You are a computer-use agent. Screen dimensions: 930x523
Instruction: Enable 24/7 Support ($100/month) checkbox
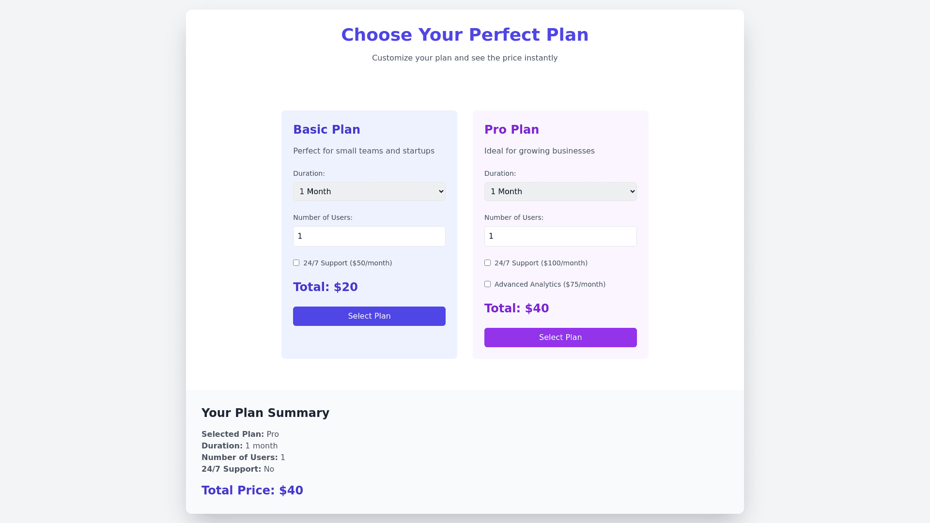(488, 263)
